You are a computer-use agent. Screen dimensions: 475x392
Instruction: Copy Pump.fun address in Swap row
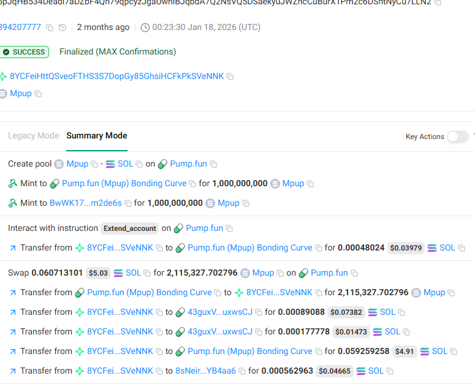coord(354,273)
